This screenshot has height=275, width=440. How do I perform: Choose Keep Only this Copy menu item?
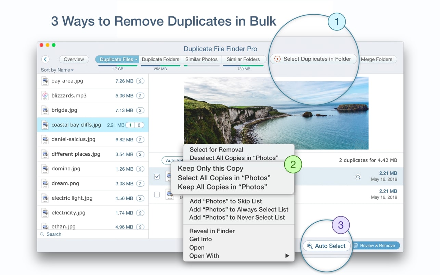tap(210, 168)
